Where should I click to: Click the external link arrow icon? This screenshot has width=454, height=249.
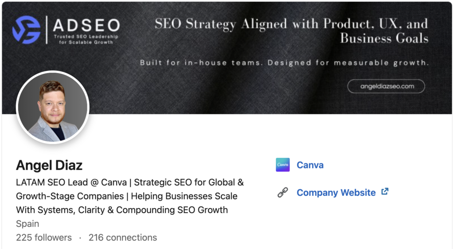385,192
